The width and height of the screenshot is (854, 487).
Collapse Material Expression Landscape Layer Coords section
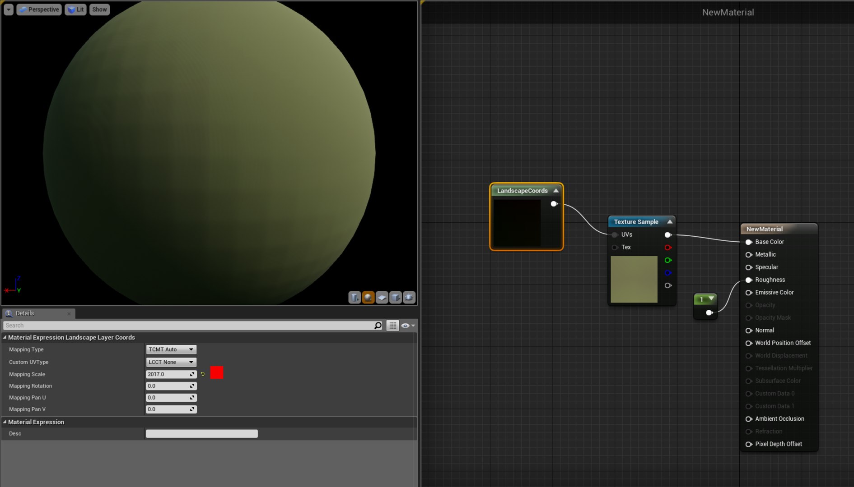click(5, 337)
